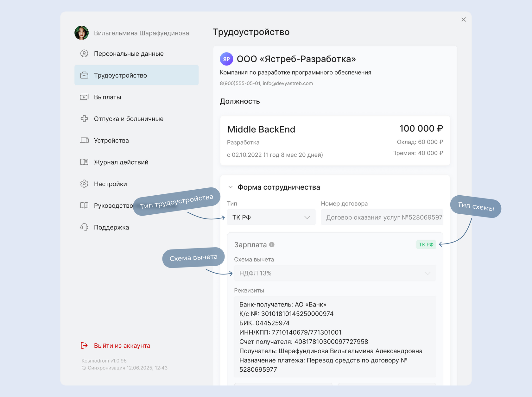Select the Трудоустройство menu item
The height and width of the screenshot is (397, 532).
(136, 75)
